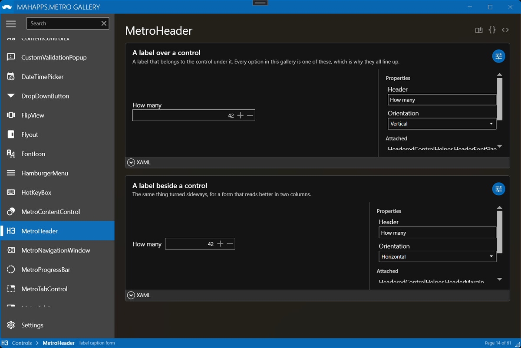Click the first properties panel scrollbar thumb
Image resolution: width=521 pixels, height=348 pixels.
[x=500, y=99]
